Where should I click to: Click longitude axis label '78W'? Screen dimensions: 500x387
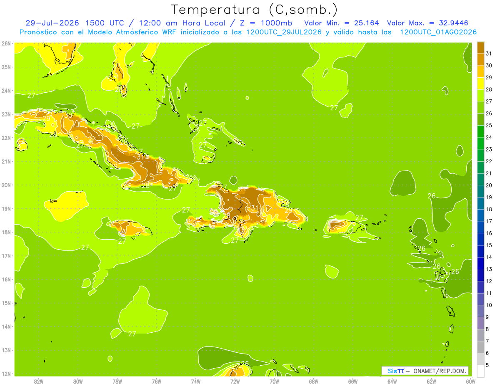117,381
